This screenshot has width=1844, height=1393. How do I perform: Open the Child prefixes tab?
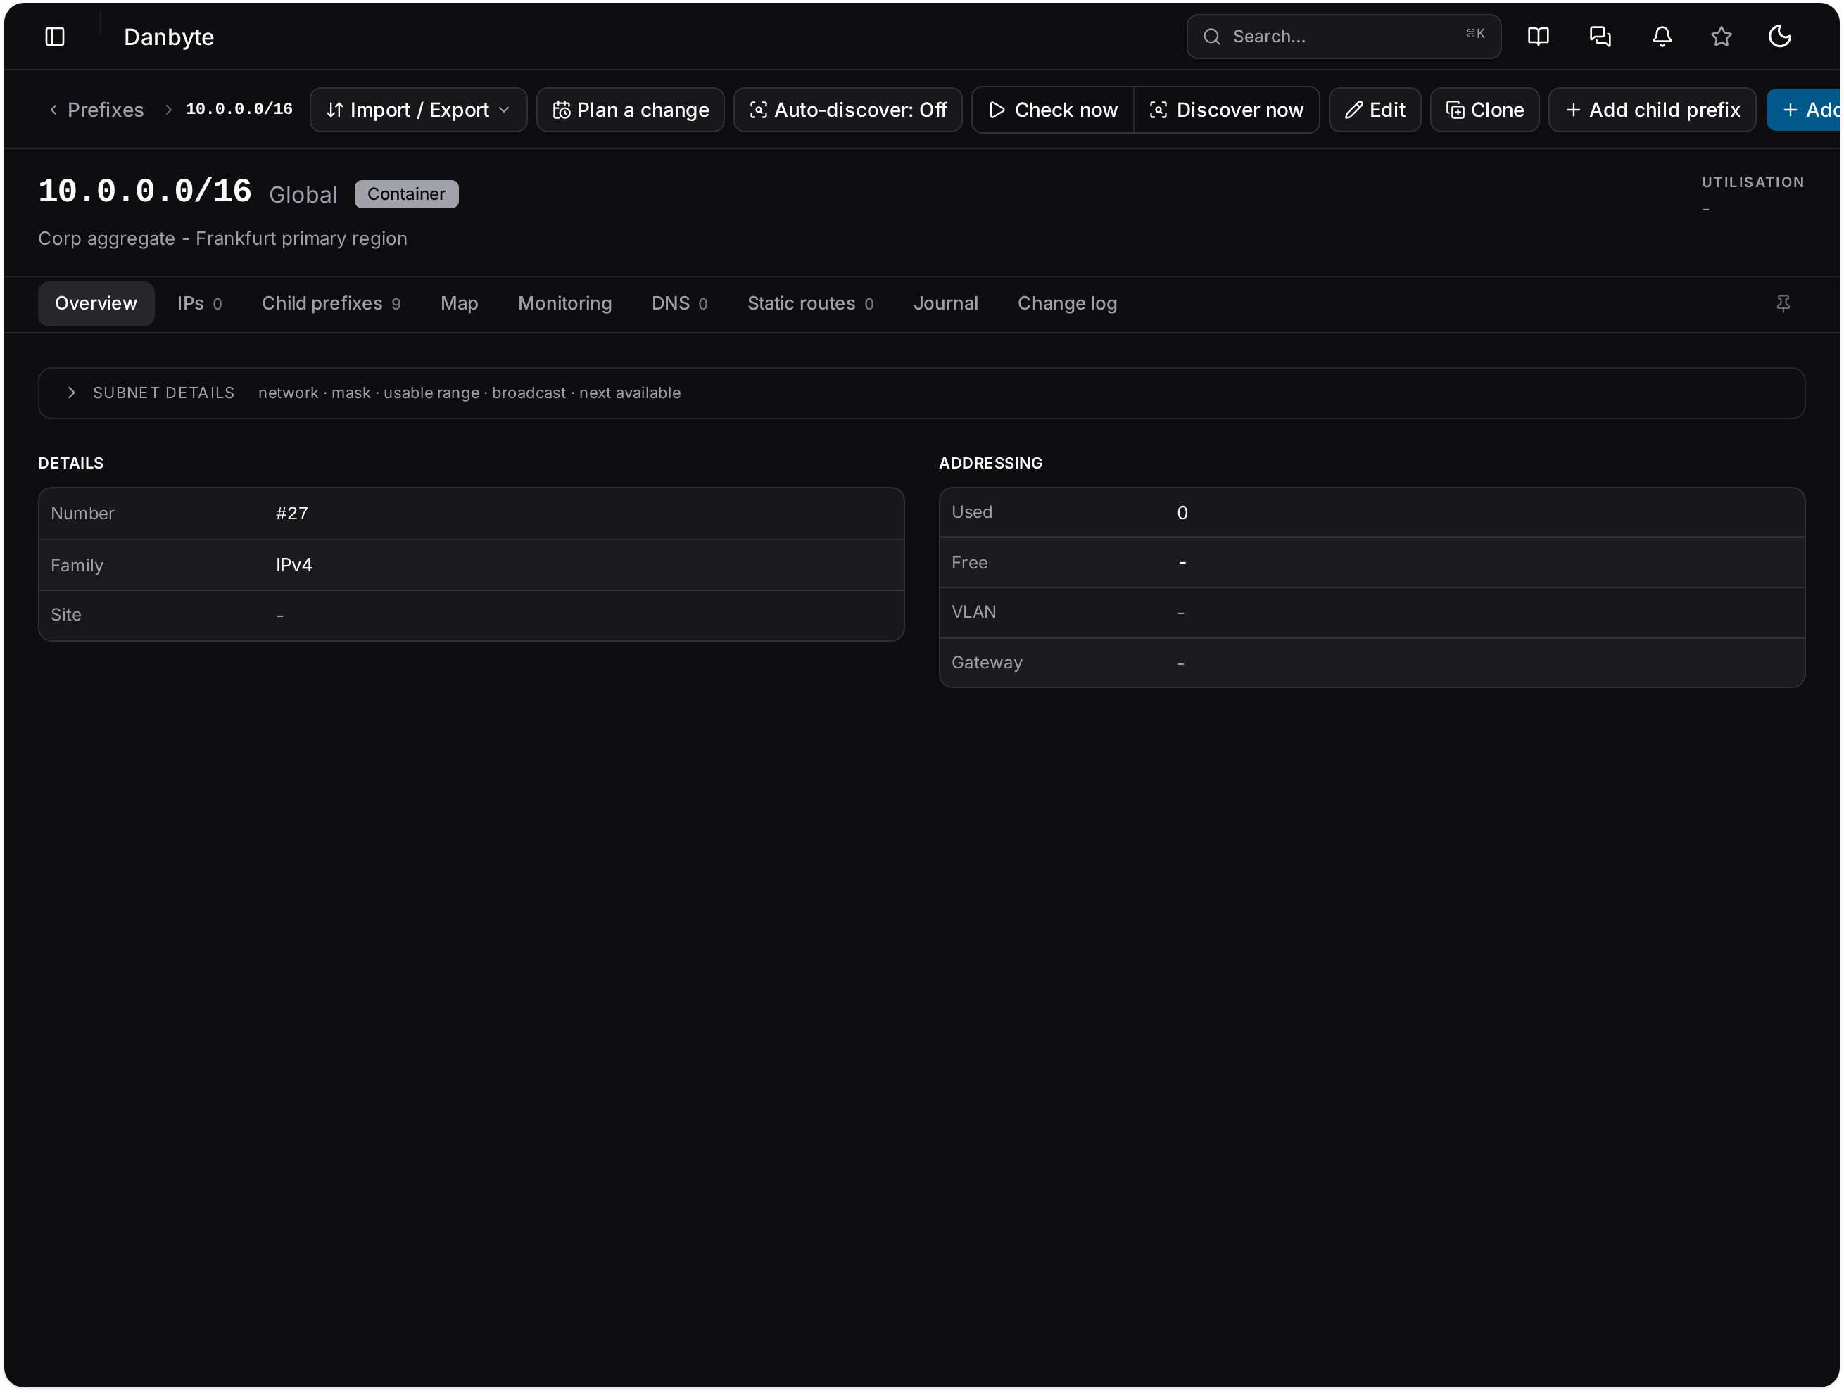(331, 303)
